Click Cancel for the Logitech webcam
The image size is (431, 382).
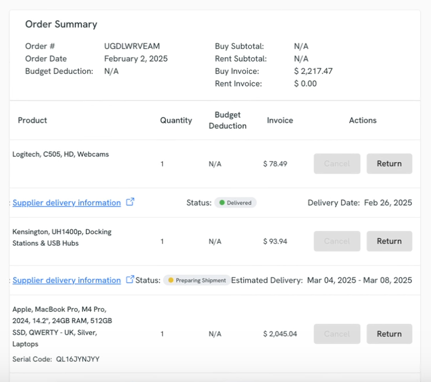pyautogui.click(x=337, y=163)
